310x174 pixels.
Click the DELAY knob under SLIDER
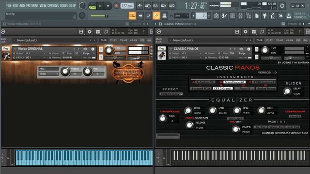[287, 91]
